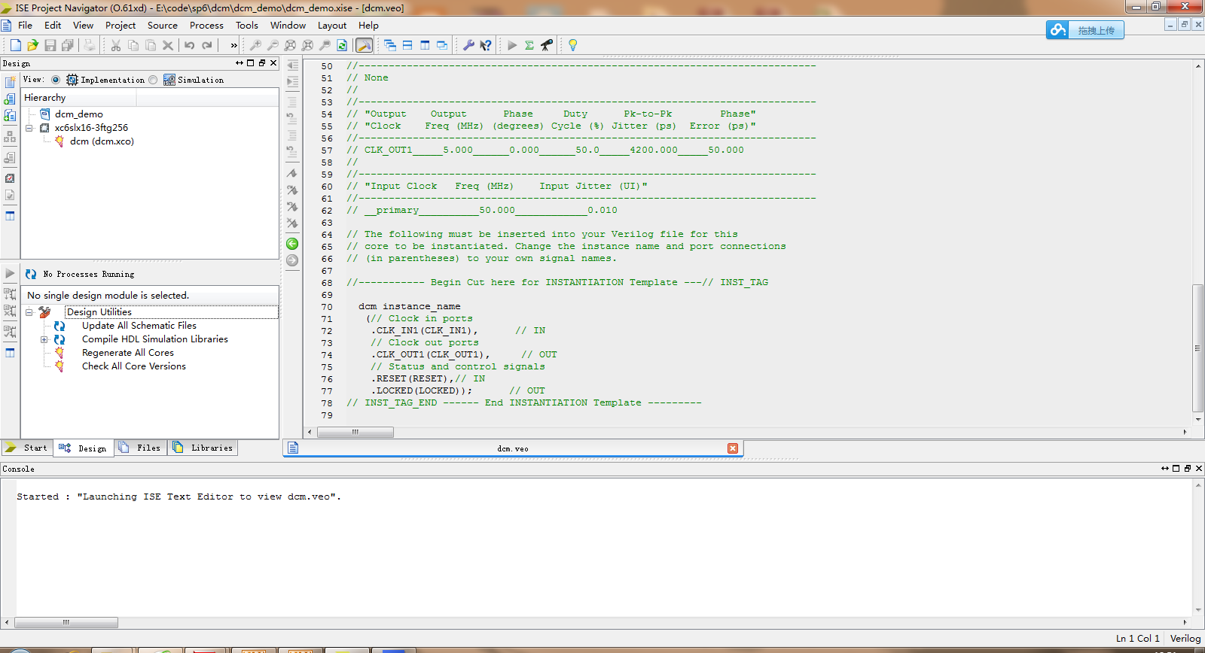Image resolution: width=1205 pixels, height=653 pixels.
Task: Click the editor horizontal scrollbar thumb
Action: 355,433
